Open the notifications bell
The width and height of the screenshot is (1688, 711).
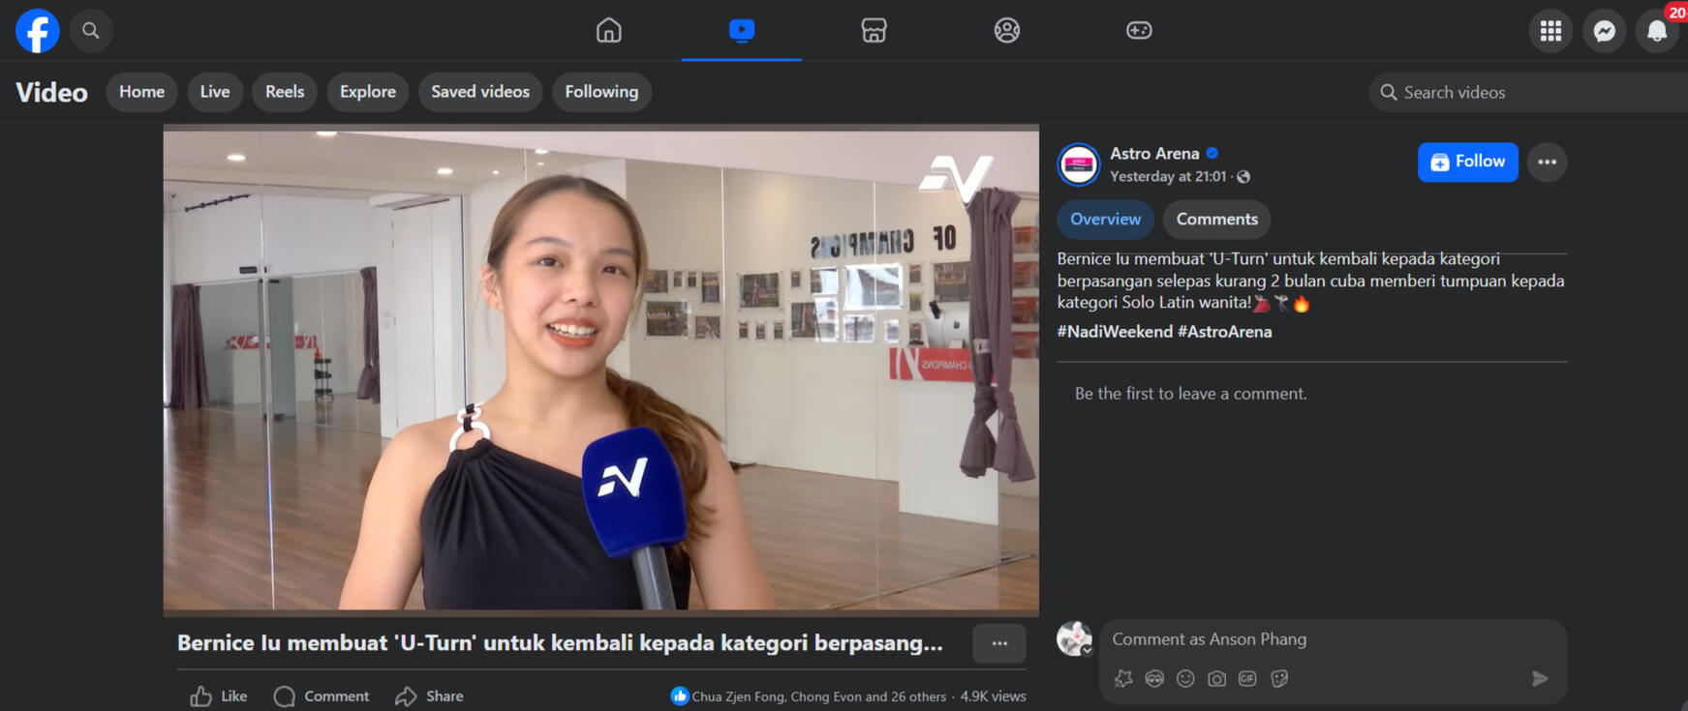coord(1656,31)
